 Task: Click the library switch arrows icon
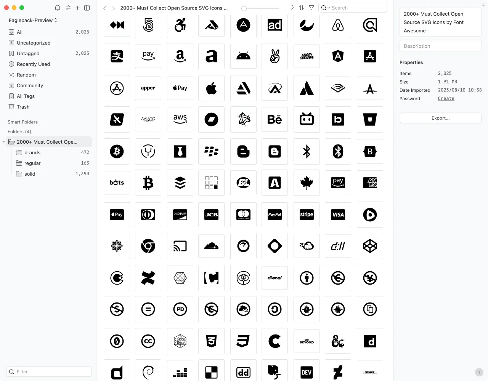[68, 8]
